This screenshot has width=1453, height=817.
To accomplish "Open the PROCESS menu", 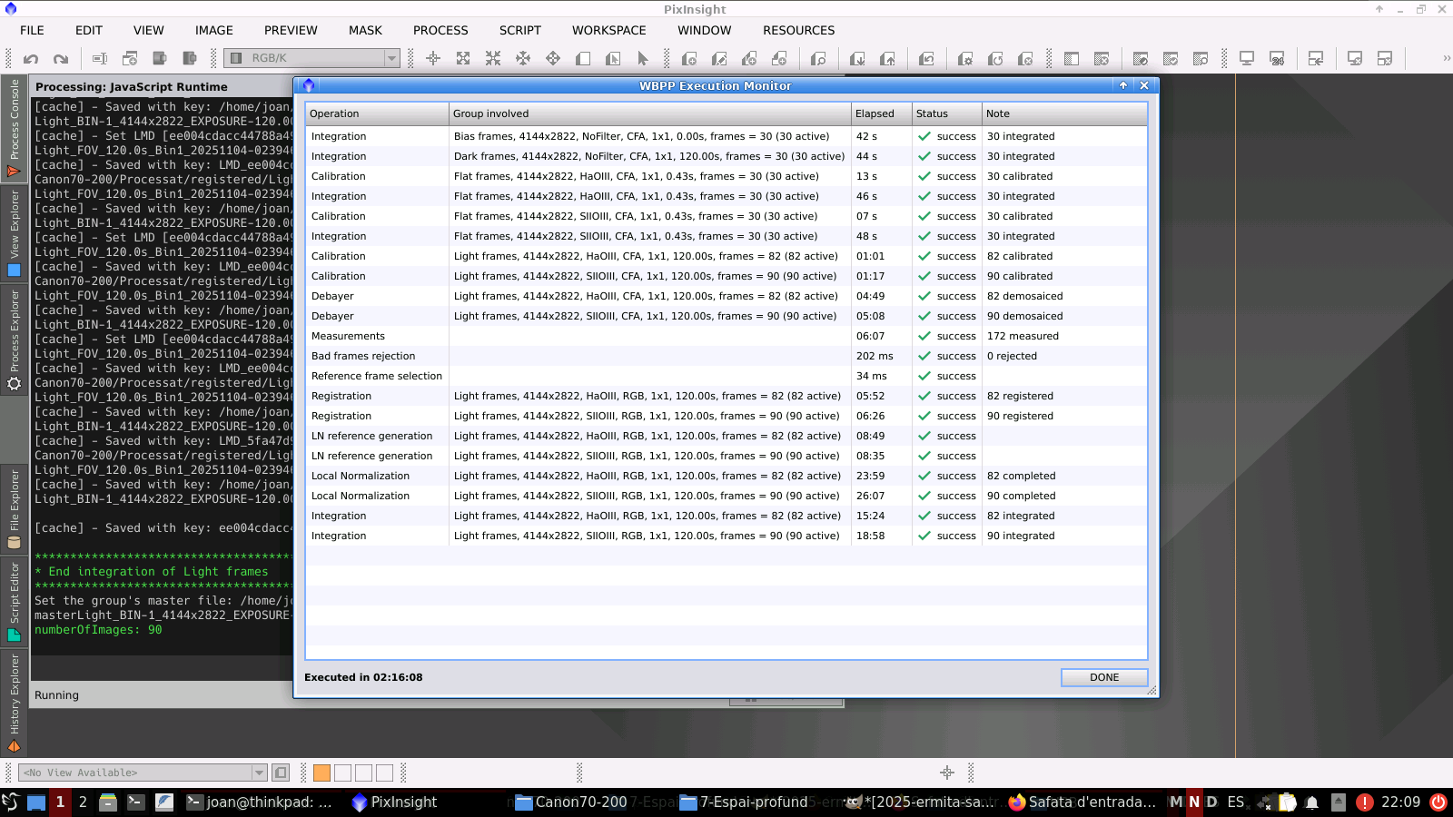I will pyautogui.click(x=440, y=30).
